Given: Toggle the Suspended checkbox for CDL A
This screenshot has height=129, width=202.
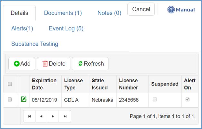Looking at the screenshot, I should coord(155,100).
